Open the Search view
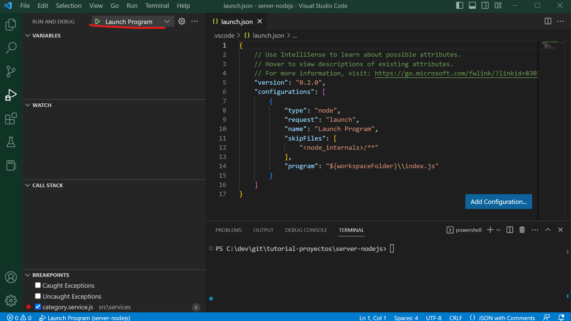 pyautogui.click(x=11, y=48)
